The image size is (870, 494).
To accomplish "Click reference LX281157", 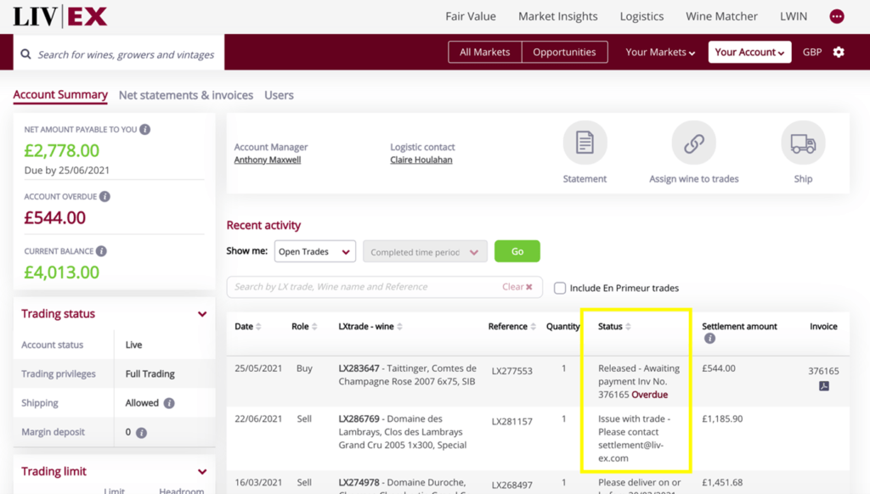I will pos(512,421).
